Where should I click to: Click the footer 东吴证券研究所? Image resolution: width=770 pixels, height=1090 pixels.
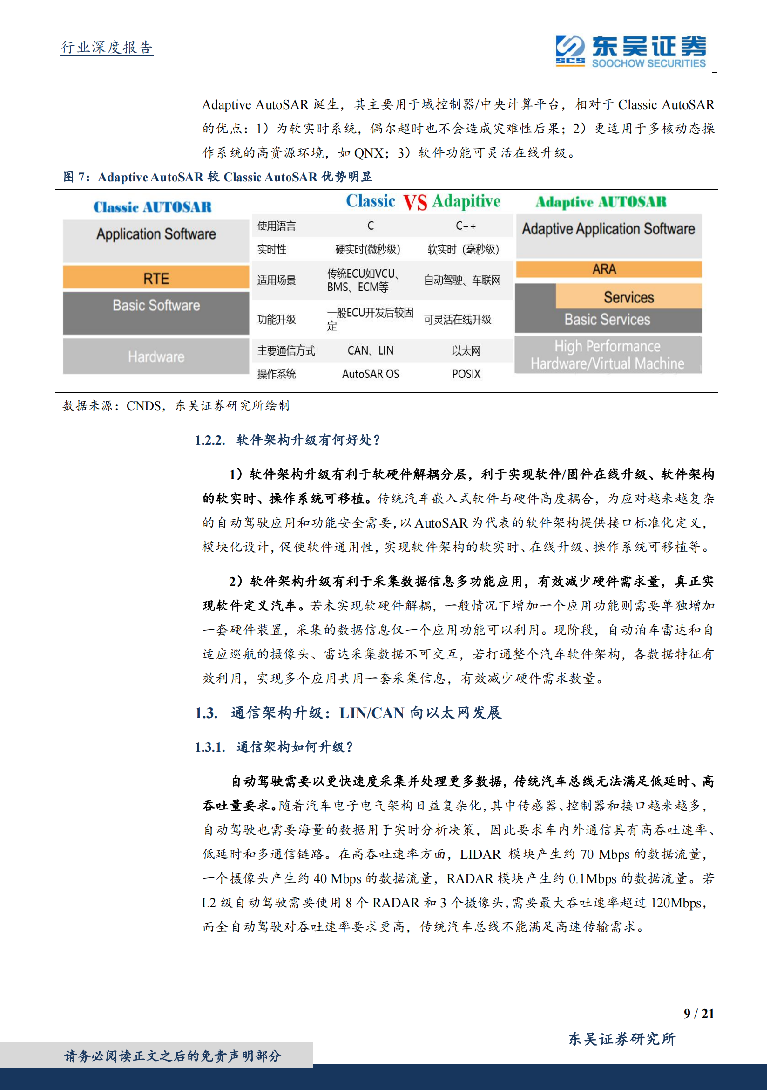point(622,1040)
